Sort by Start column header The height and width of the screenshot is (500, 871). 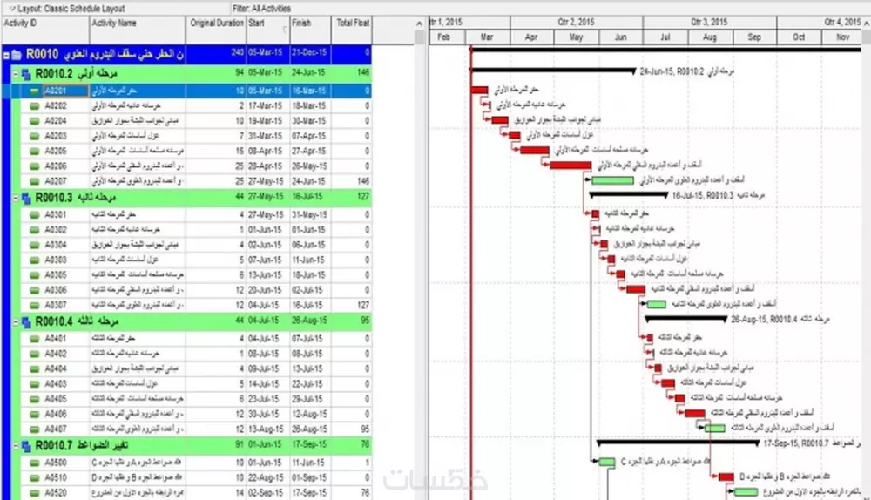coord(267,30)
